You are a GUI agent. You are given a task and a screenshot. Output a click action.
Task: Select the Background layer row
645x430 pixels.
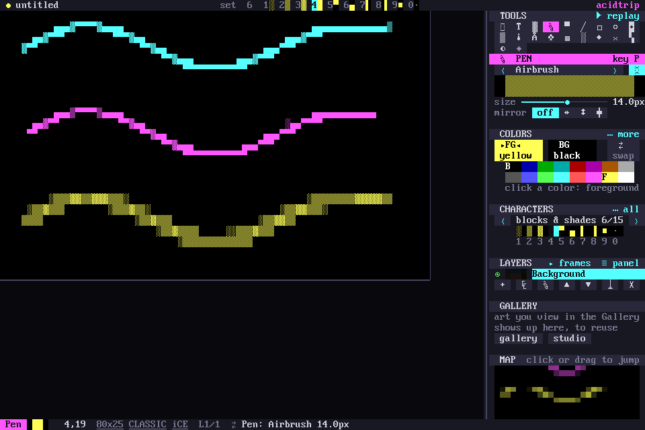coord(589,274)
